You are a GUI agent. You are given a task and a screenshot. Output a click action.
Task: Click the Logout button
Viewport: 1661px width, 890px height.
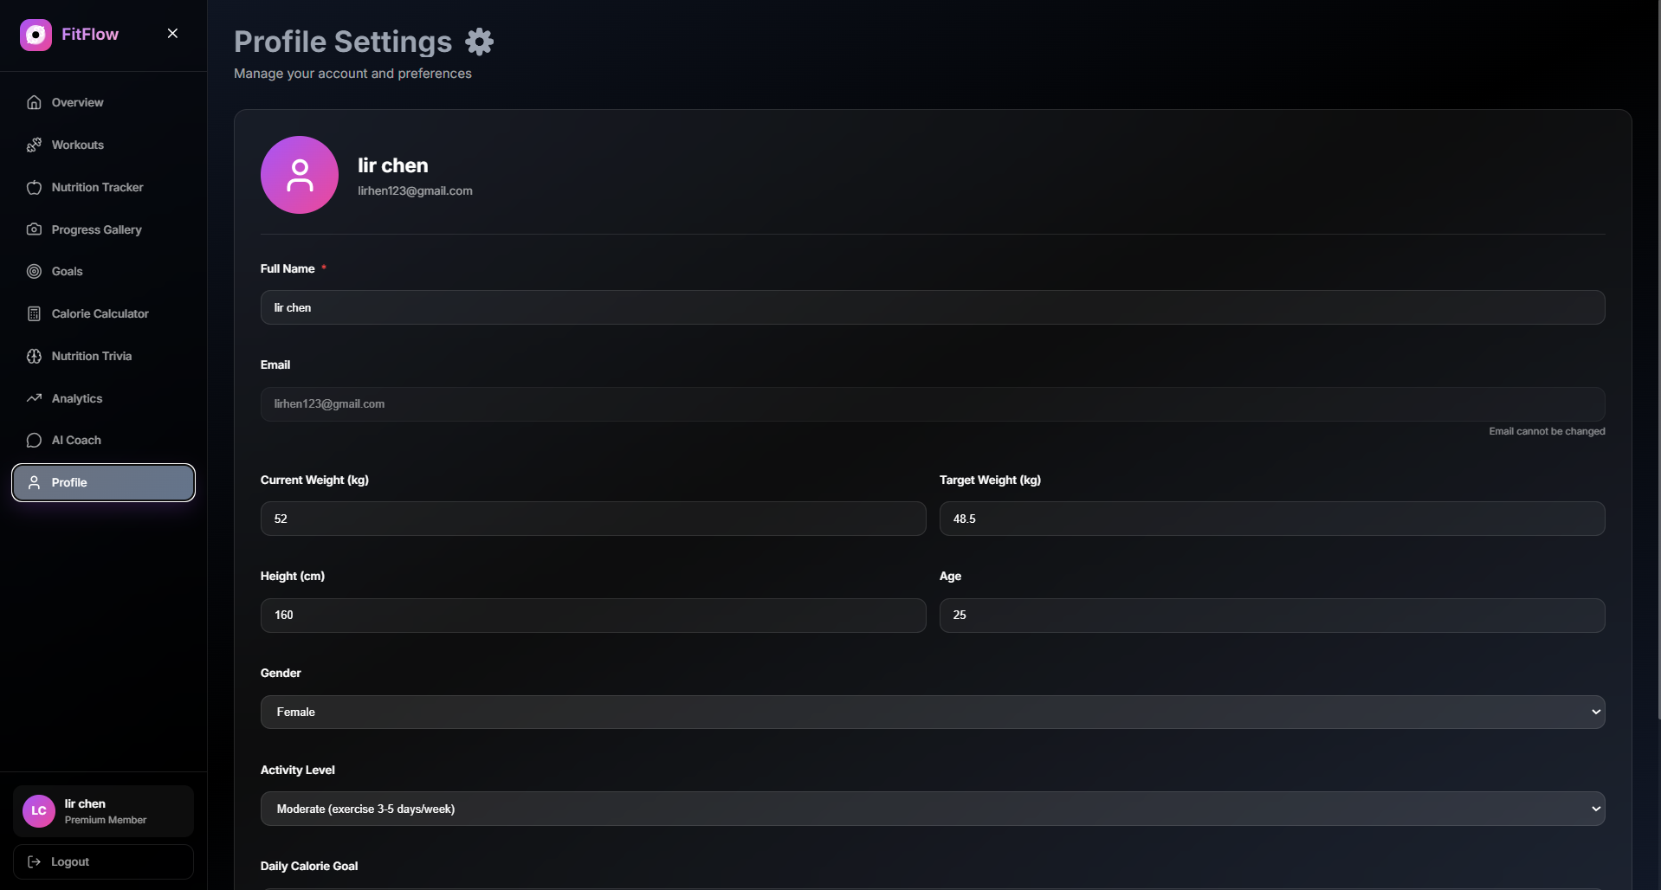pyautogui.click(x=103, y=861)
